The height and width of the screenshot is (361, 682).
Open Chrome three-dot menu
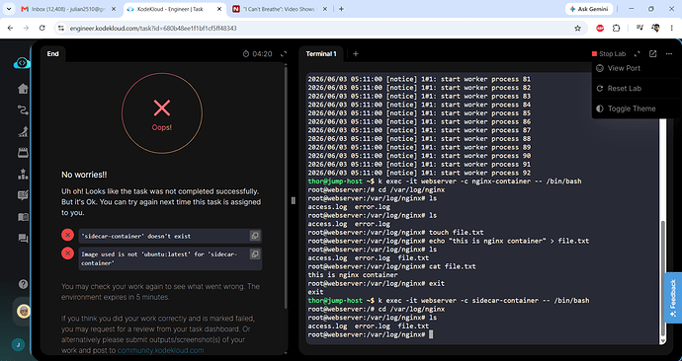pos(671,29)
